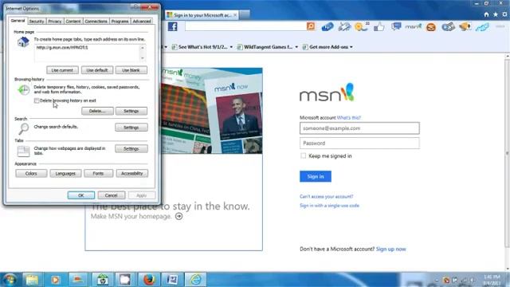Enable Delete browsing history on exit
510x287 pixels.
click(x=37, y=100)
